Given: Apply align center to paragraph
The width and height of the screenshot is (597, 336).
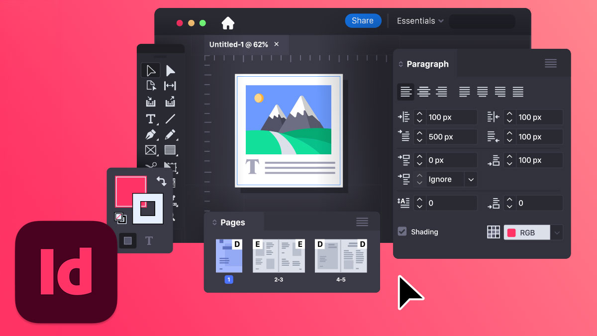Looking at the screenshot, I should (423, 92).
